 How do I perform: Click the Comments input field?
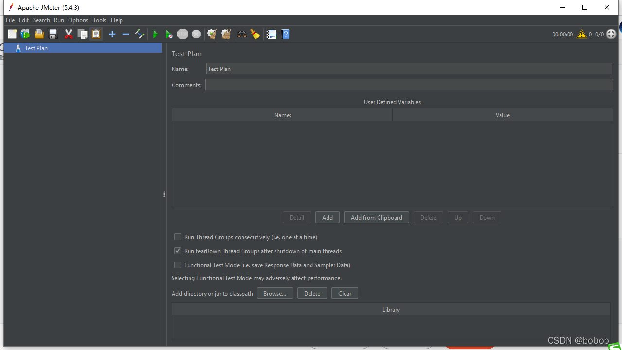tap(409, 85)
